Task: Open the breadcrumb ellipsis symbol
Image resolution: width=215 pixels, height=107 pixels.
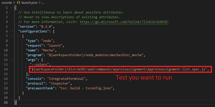Action: (x=43, y=3)
